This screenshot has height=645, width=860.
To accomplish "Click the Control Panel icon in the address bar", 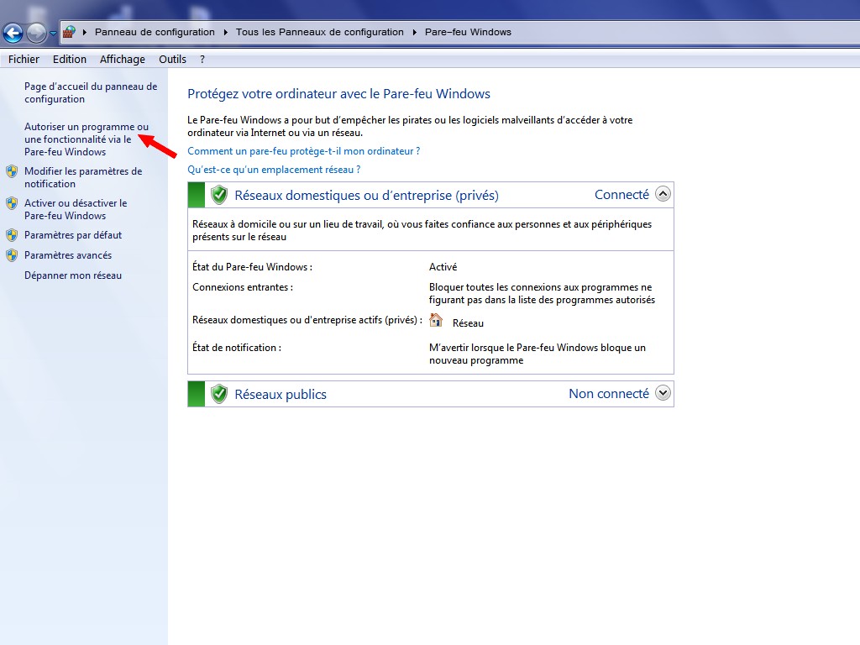I will [70, 32].
